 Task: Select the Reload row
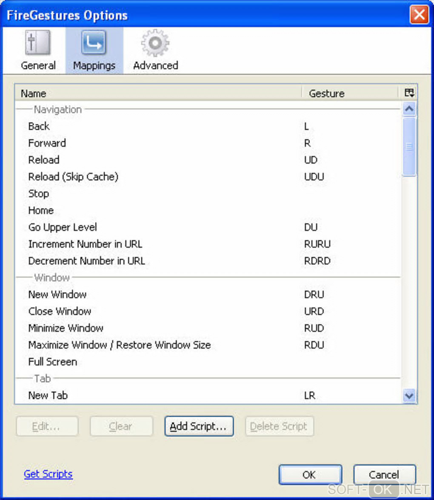coord(208,160)
